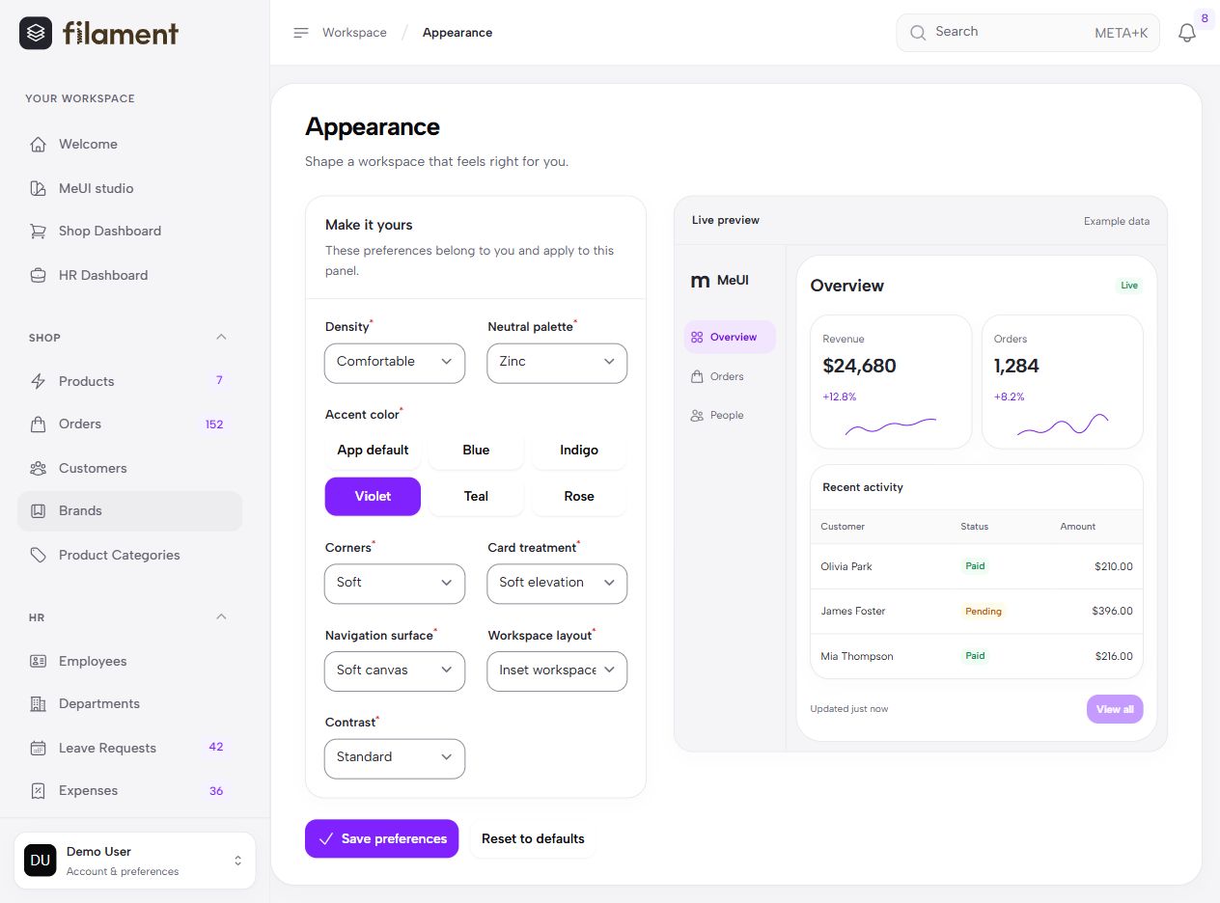The image size is (1220, 903).
Task: Click the Products lightning bolt icon
Action: point(39,381)
